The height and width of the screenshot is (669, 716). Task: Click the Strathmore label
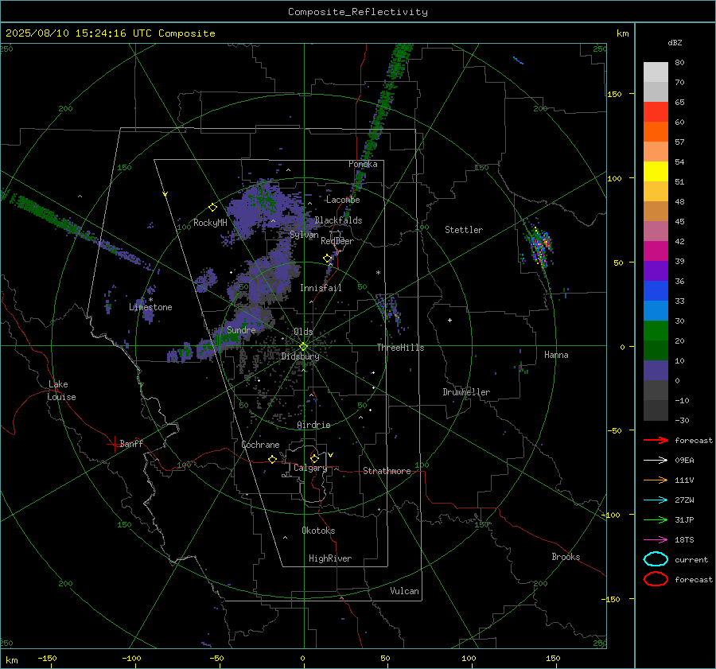pos(387,471)
